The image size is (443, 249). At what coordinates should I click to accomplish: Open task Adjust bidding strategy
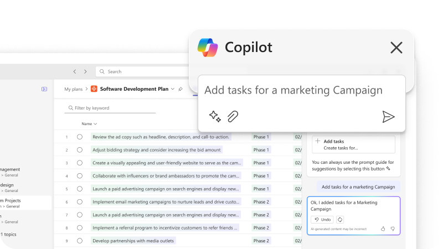pos(157,150)
